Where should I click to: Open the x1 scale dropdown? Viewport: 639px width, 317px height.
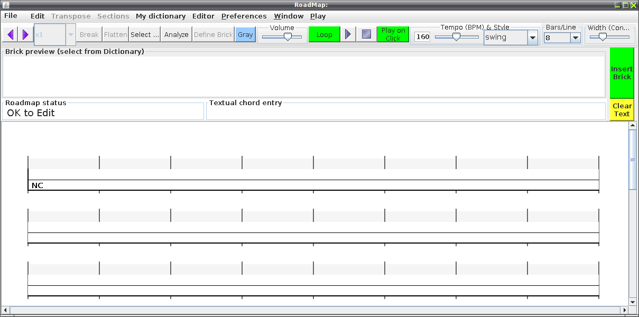pyautogui.click(x=71, y=35)
